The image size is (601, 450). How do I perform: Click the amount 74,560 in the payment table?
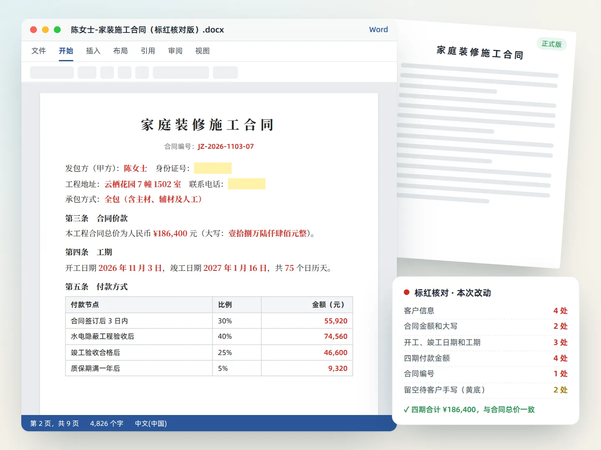pos(336,336)
